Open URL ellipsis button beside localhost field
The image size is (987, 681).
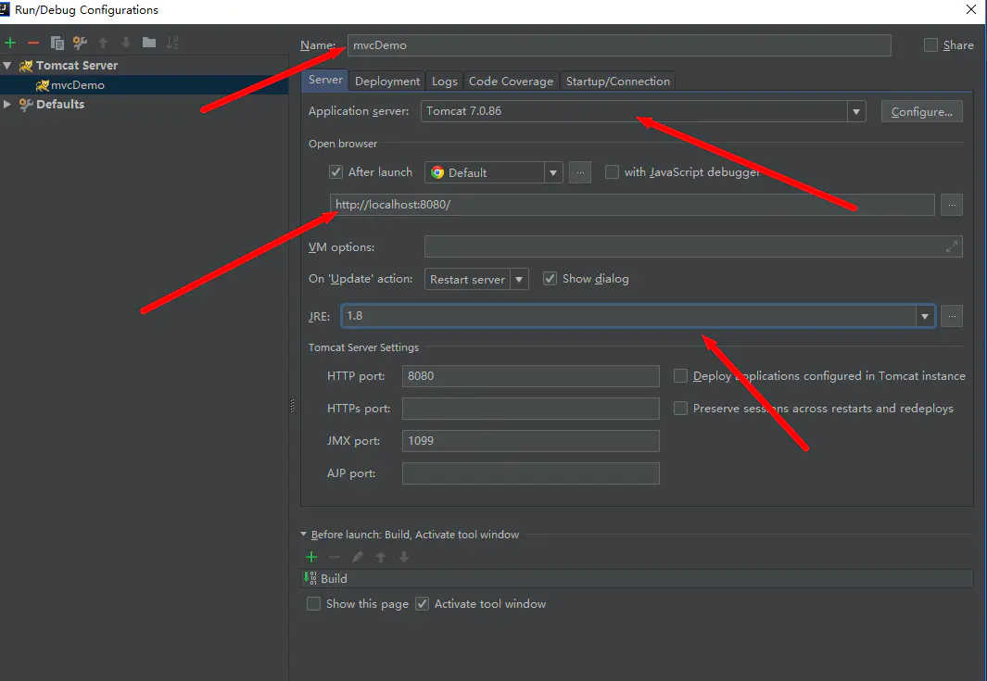point(952,205)
